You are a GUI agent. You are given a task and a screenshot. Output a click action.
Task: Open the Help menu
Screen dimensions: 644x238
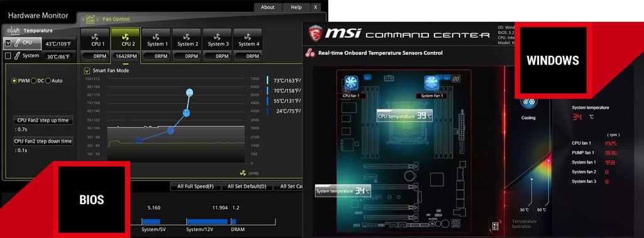coord(296,8)
